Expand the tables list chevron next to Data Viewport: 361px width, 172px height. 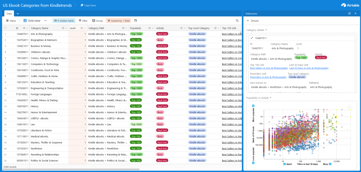coord(18,14)
